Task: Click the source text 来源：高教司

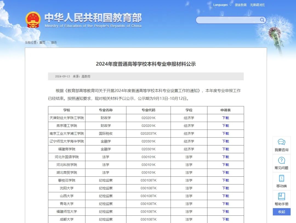Action: pyautogui.click(x=82, y=76)
